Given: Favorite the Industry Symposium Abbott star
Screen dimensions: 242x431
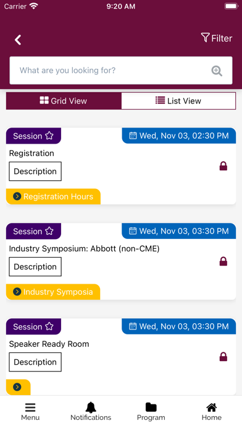Looking at the screenshot, I should tap(49, 231).
